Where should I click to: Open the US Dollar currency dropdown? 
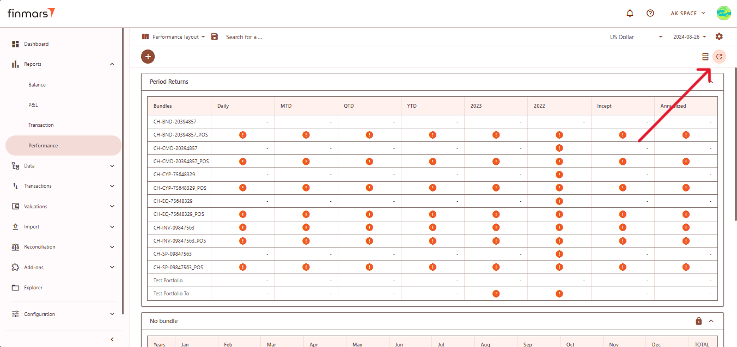[x=636, y=37]
